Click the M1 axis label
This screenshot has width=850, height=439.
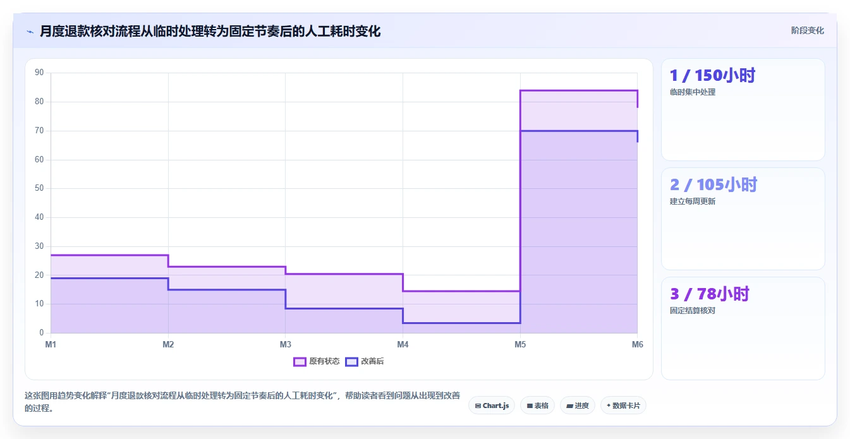click(51, 344)
